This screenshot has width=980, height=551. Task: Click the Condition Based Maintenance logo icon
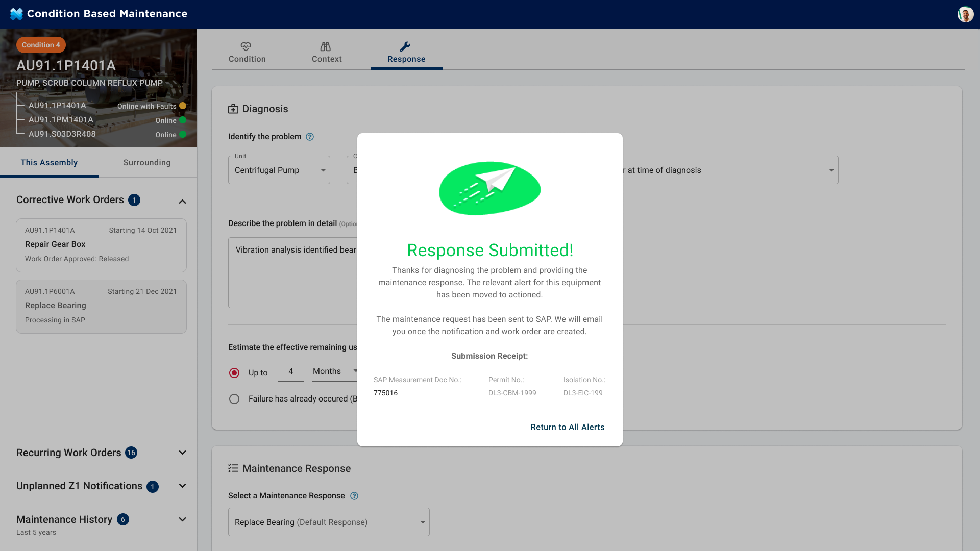[16, 14]
